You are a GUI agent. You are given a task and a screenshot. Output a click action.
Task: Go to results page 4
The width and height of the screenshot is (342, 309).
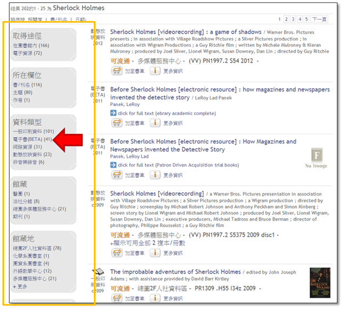[x=300, y=19]
